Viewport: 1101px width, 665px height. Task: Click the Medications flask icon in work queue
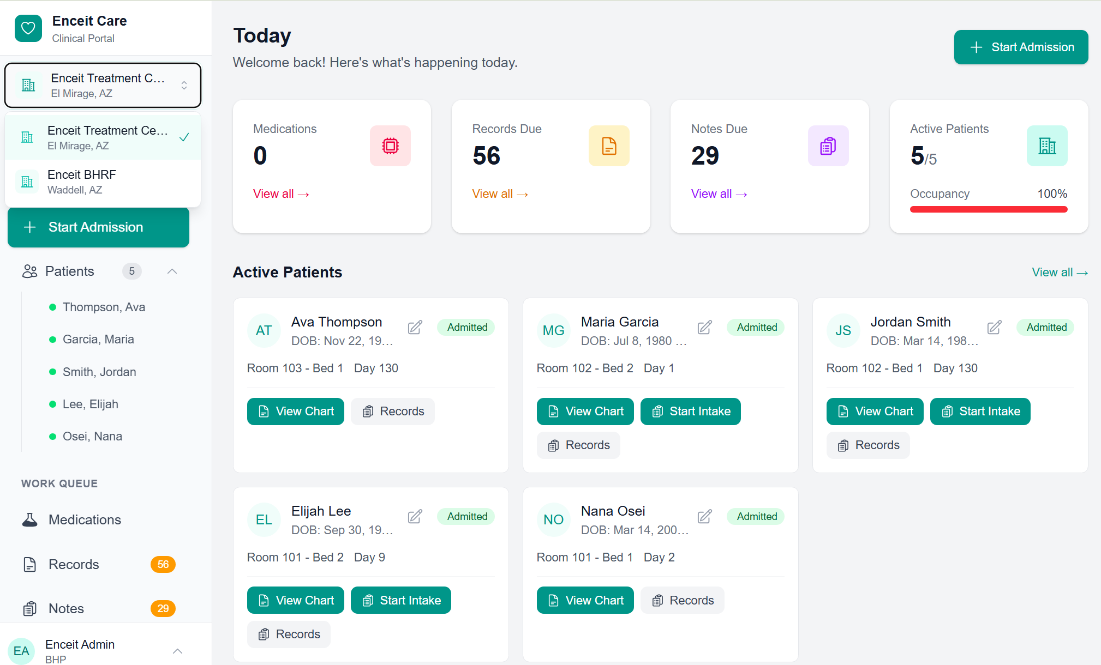pyautogui.click(x=30, y=519)
